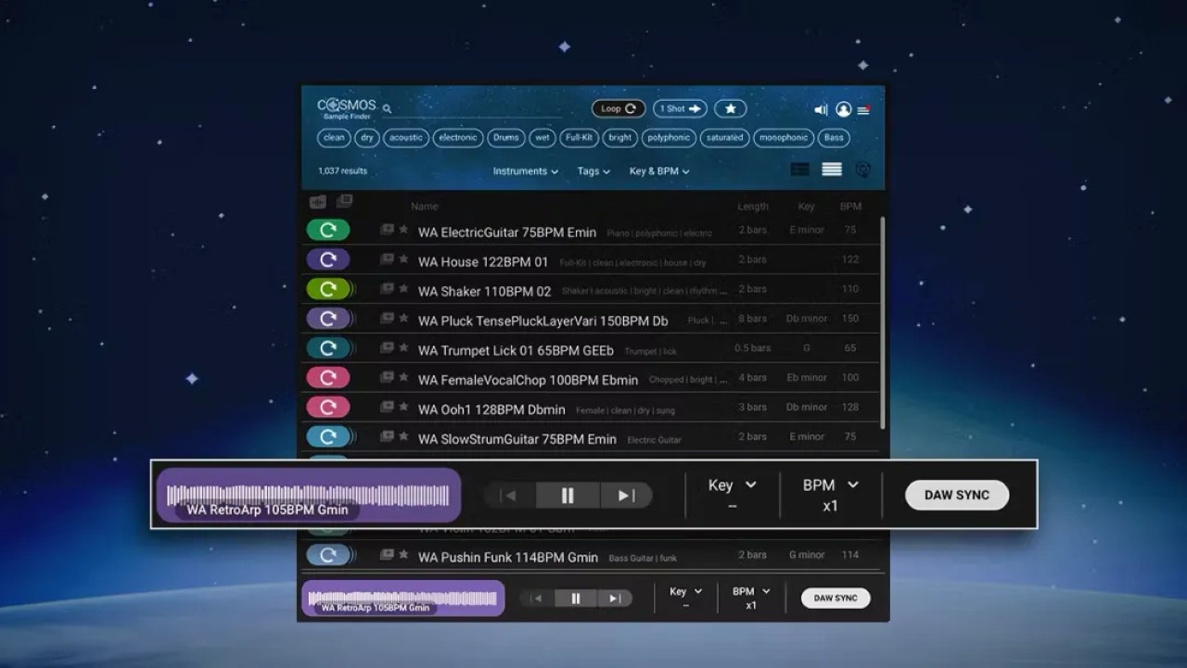The image size is (1187, 668).
Task: Favorite WA FemaleVocalChop 100BPM with its star
Action: coord(403,378)
